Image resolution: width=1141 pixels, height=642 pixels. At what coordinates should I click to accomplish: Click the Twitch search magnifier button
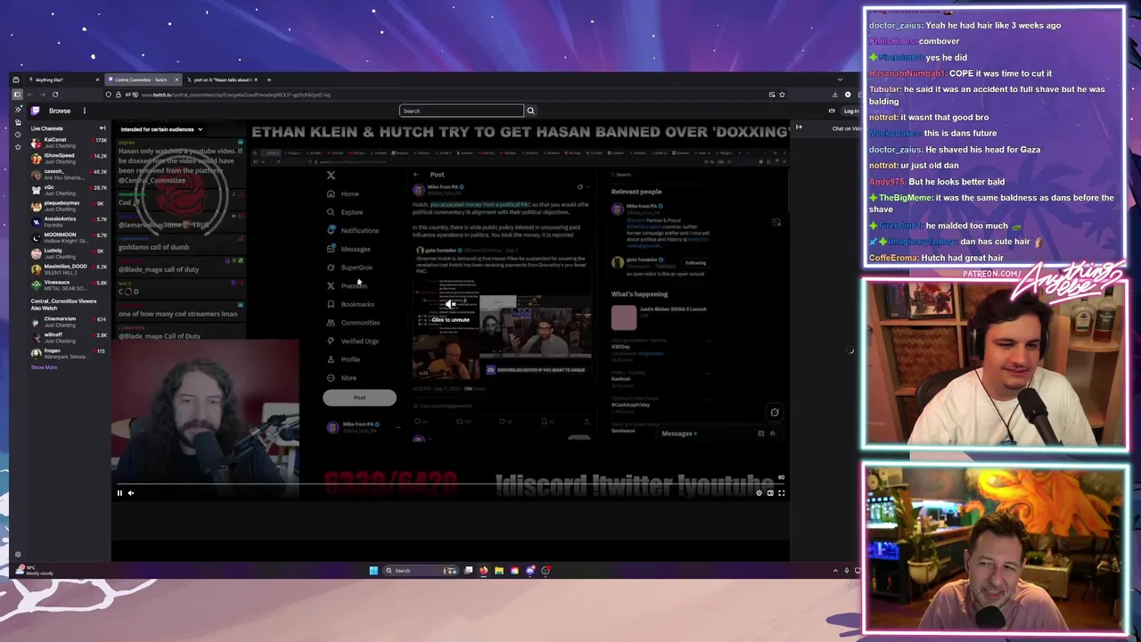pos(530,111)
